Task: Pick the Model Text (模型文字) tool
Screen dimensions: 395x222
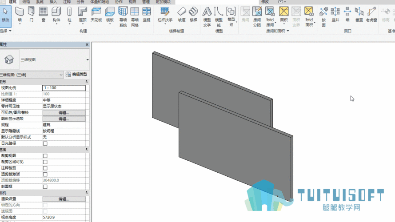Action: tap(207, 17)
